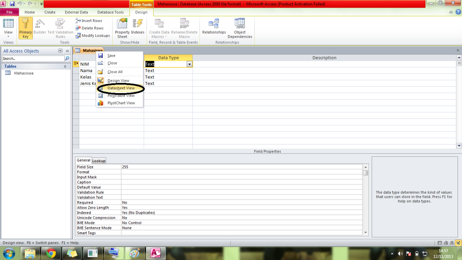Switch to PivotTable View from status bar

(x=445, y=243)
